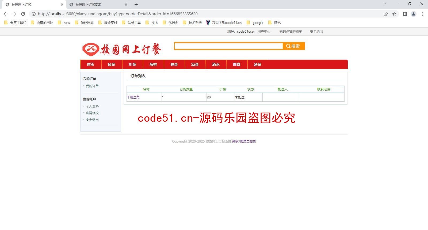Open the 汤菜 category
The width and height of the screenshot is (428, 230).
point(258,64)
